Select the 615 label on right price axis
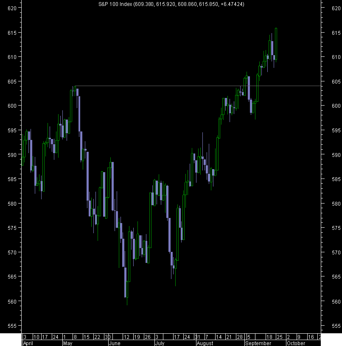The height and width of the screenshot is (346, 342). [x=336, y=33]
